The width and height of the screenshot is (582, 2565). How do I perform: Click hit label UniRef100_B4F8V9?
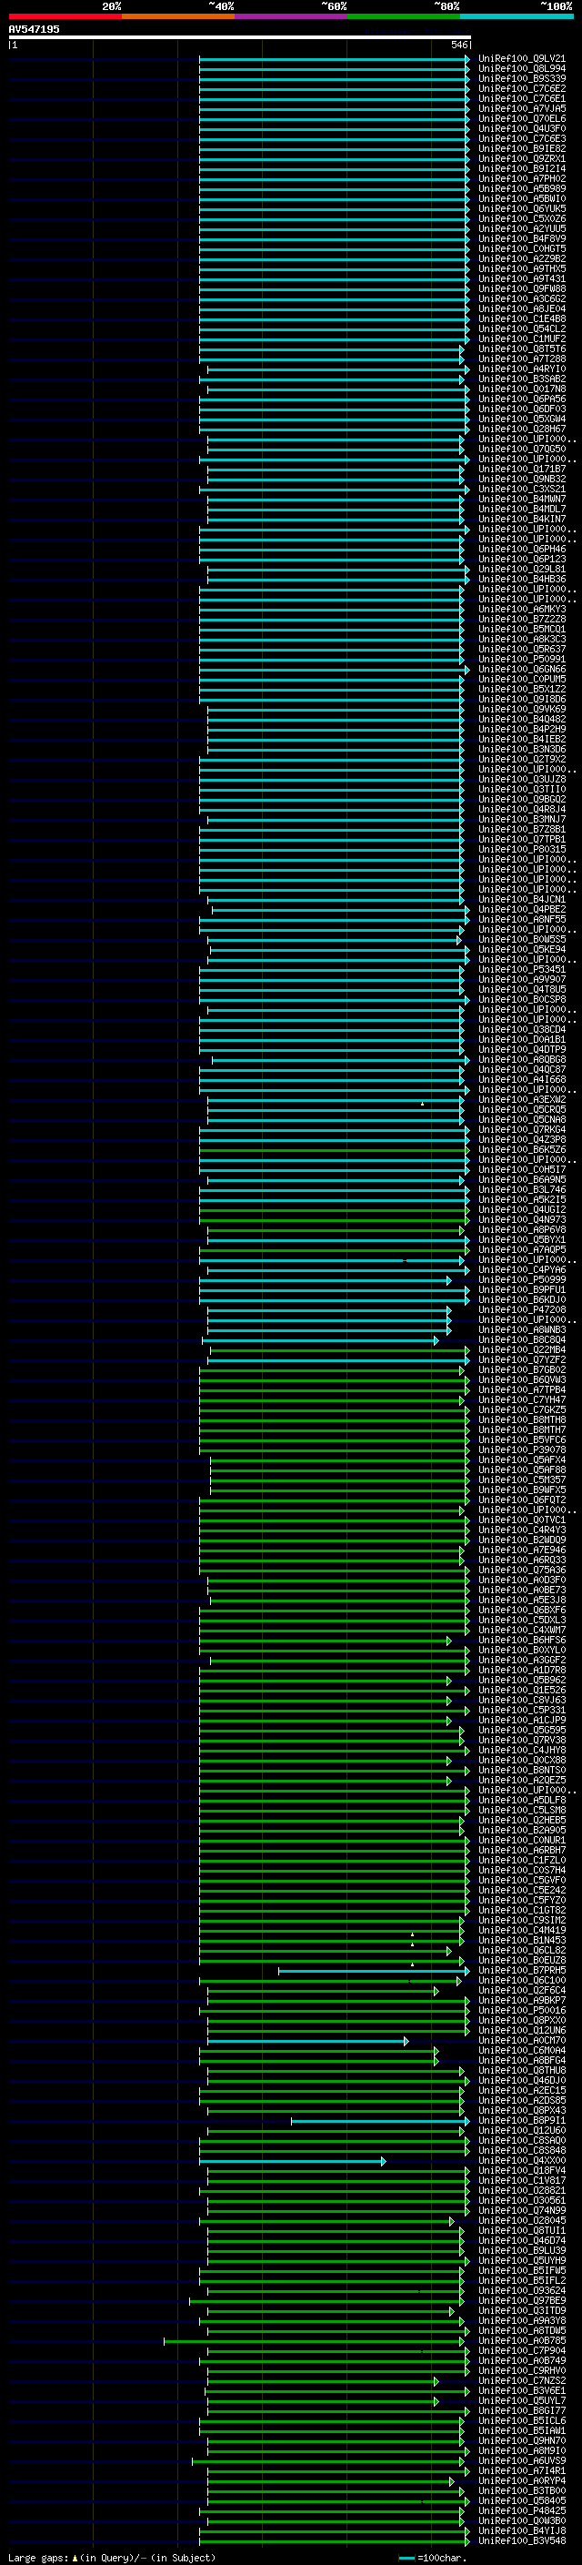[521, 239]
